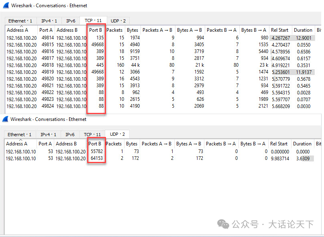Click Port A cell 49815
The image size is (324, 237).
point(48,45)
